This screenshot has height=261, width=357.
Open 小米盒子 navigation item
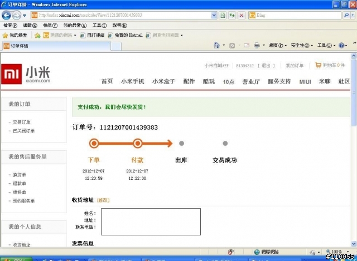tap(163, 81)
